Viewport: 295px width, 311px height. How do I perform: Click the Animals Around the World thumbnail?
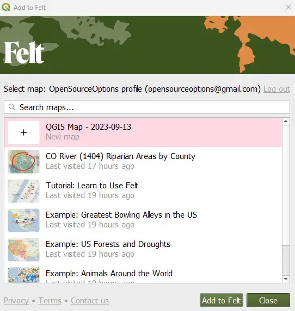click(23, 275)
